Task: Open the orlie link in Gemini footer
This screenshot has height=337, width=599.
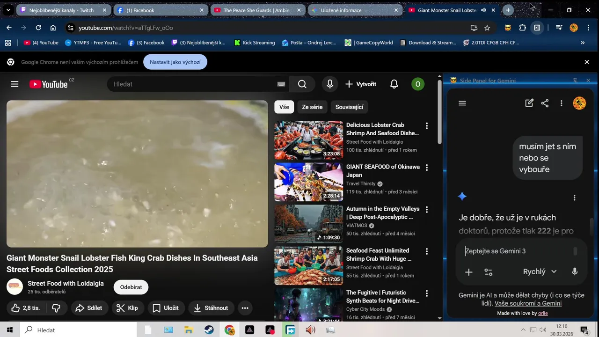Action: pyautogui.click(x=543, y=313)
